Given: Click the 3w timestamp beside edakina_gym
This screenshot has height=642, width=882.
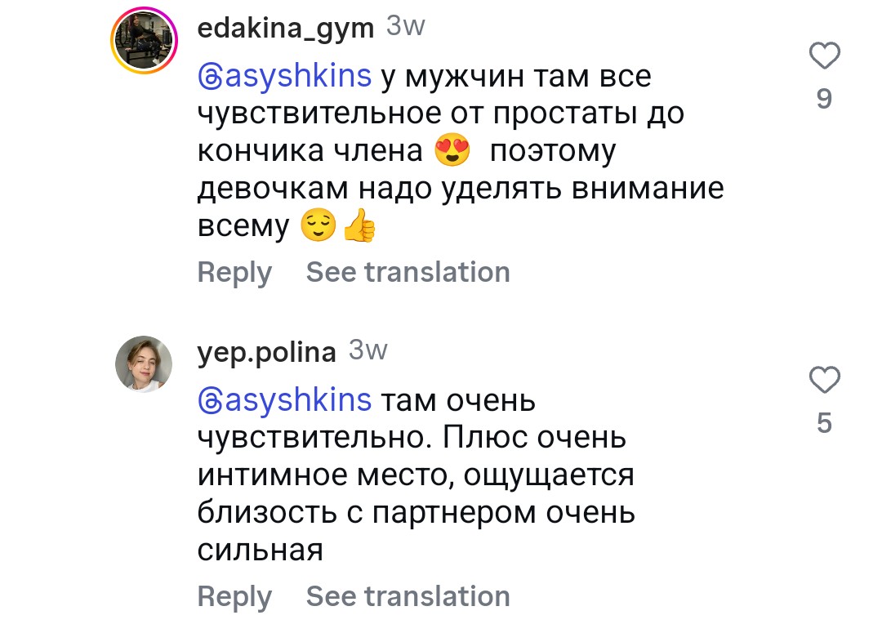Looking at the screenshot, I should point(405,27).
